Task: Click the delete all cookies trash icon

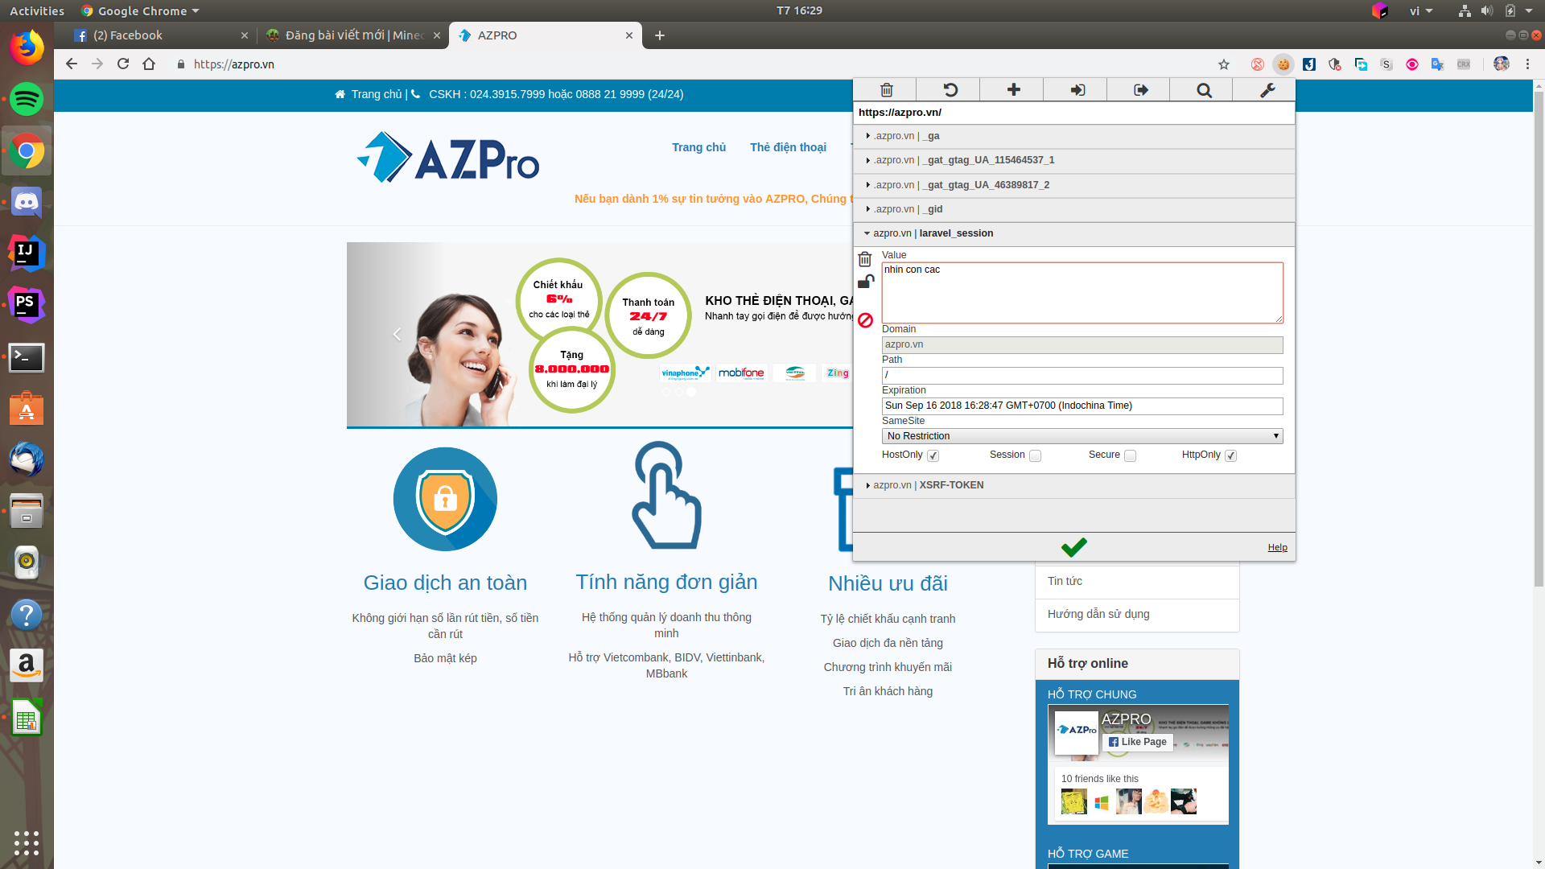Action: tap(886, 90)
